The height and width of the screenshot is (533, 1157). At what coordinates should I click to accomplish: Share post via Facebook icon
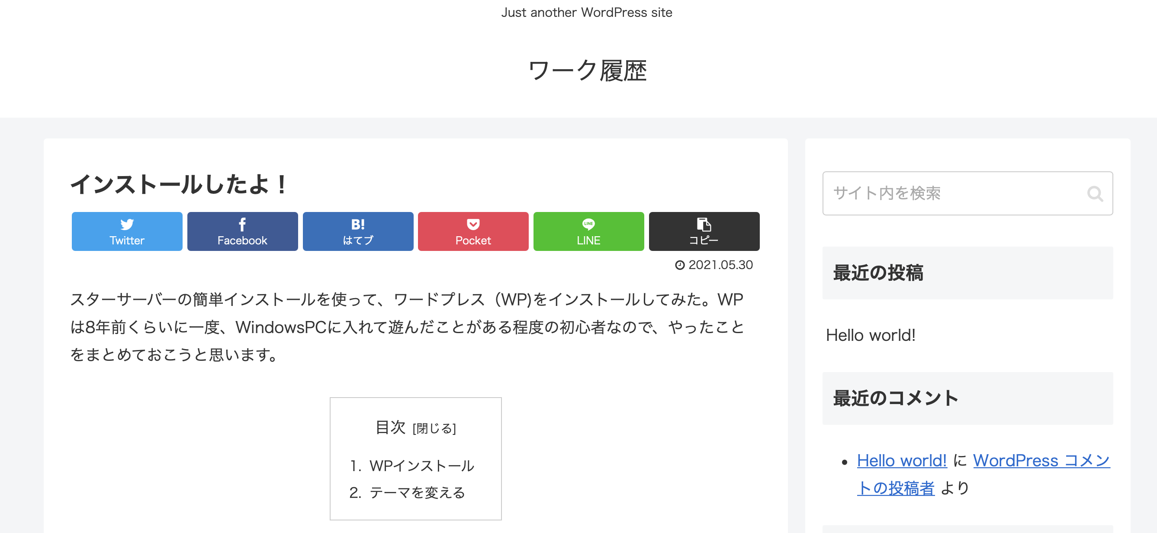[x=242, y=225]
